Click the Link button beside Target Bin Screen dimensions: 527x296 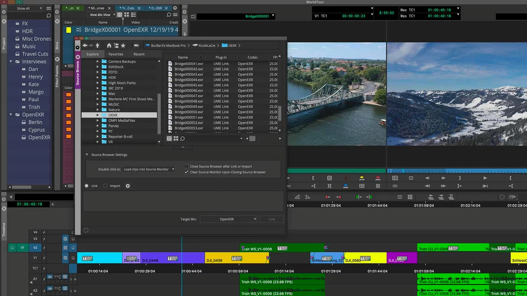(x=272, y=219)
